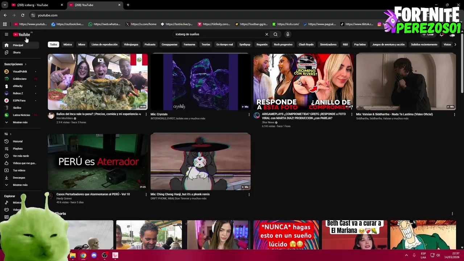Open the Shorts section options menu

pos(452,214)
